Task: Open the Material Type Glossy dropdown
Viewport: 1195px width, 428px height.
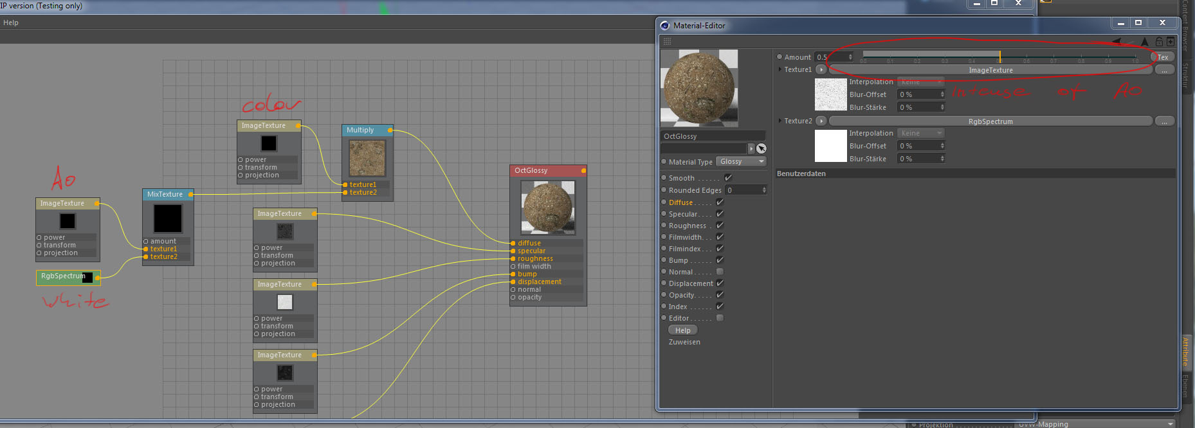Action: coord(742,162)
